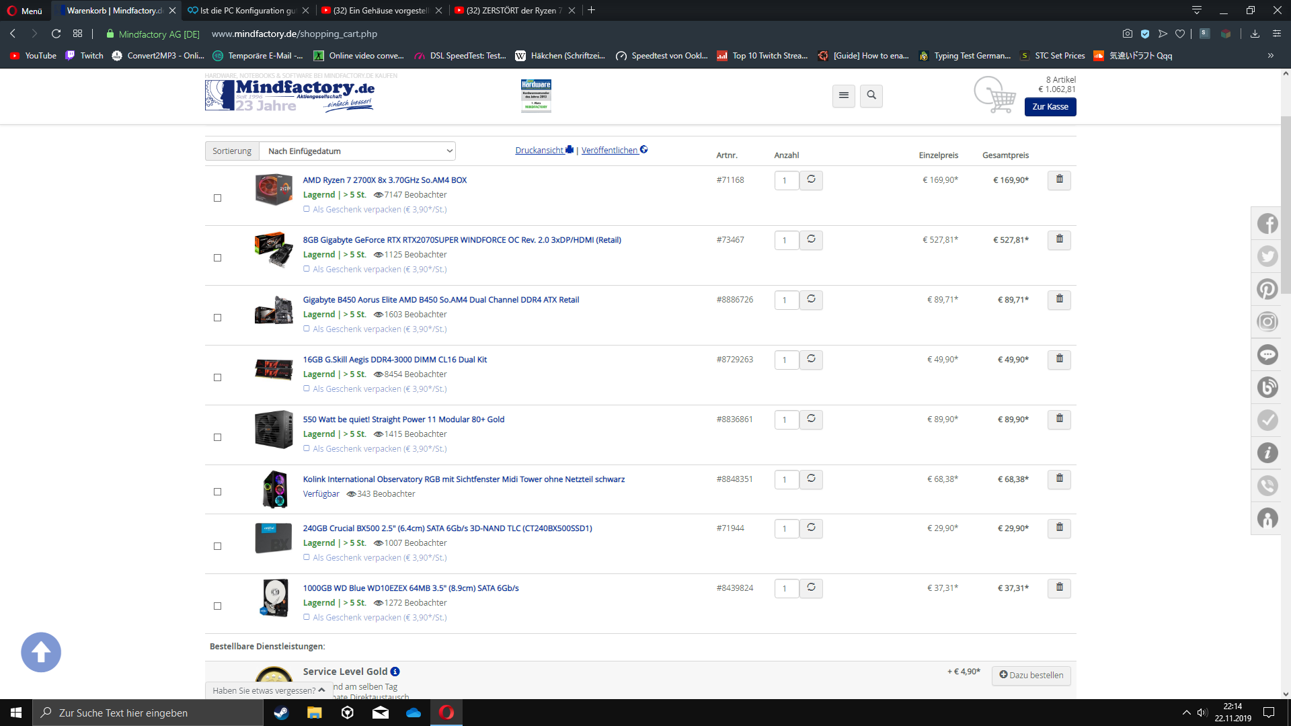Open the Instagram sidebar icon
This screenshot has width=1291, height=726.
pos(1267,322)
